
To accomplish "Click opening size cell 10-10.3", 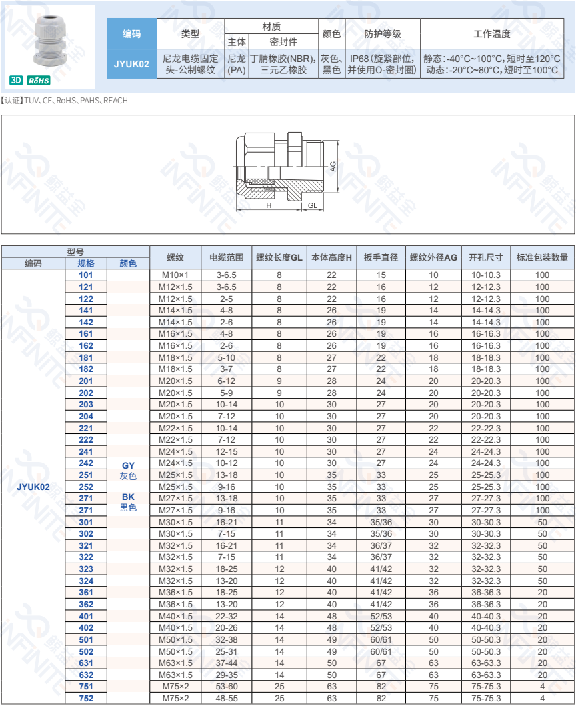I will coord(486,275).
